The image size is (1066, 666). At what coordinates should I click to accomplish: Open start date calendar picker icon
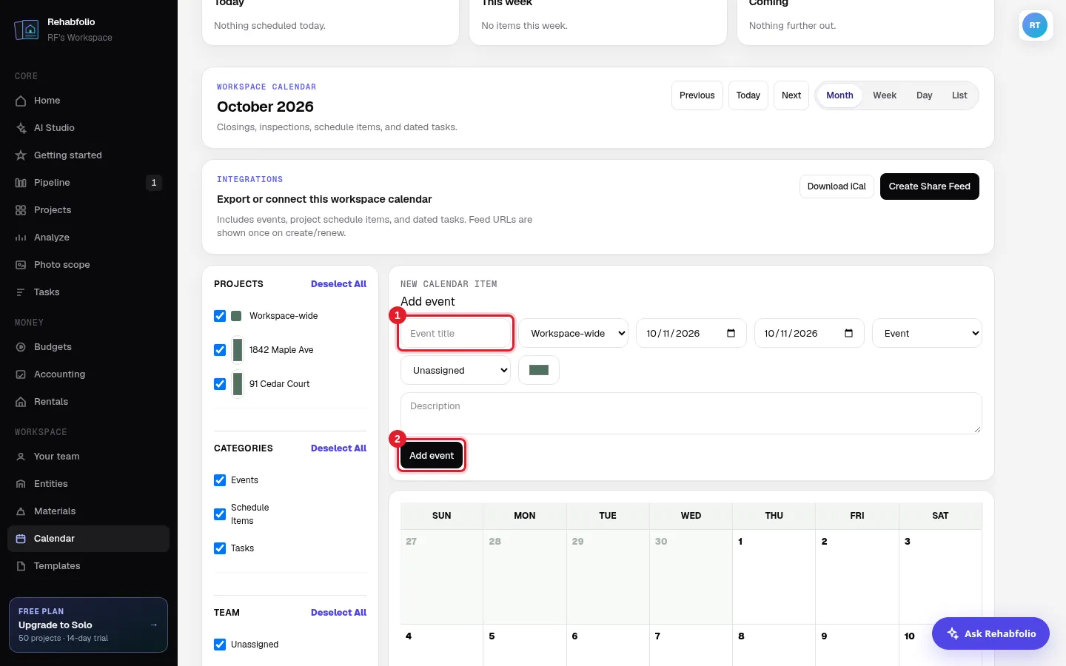click(731, 333)
